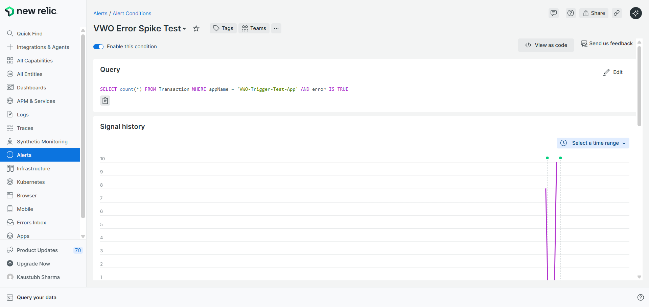Open the feedback chat icon in header
The width and height of the screenshot is (649, 307).
coord(554,13)
